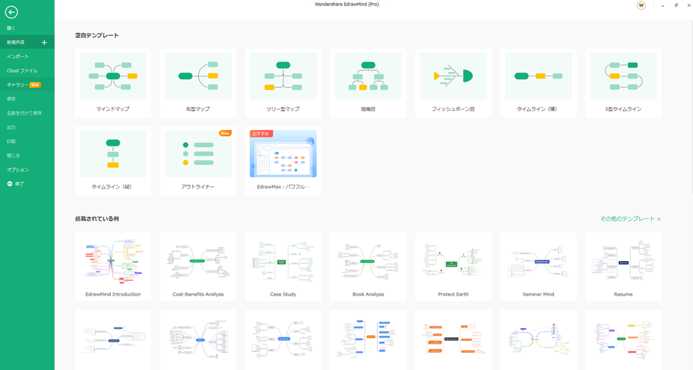Open the Book Analysis example
The image size is (693, 370).
tap(368, 267)
